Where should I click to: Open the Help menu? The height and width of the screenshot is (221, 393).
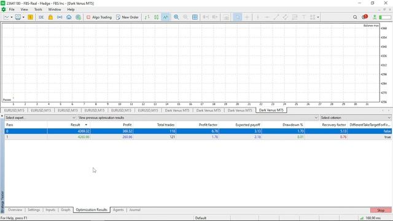(71, 9)
